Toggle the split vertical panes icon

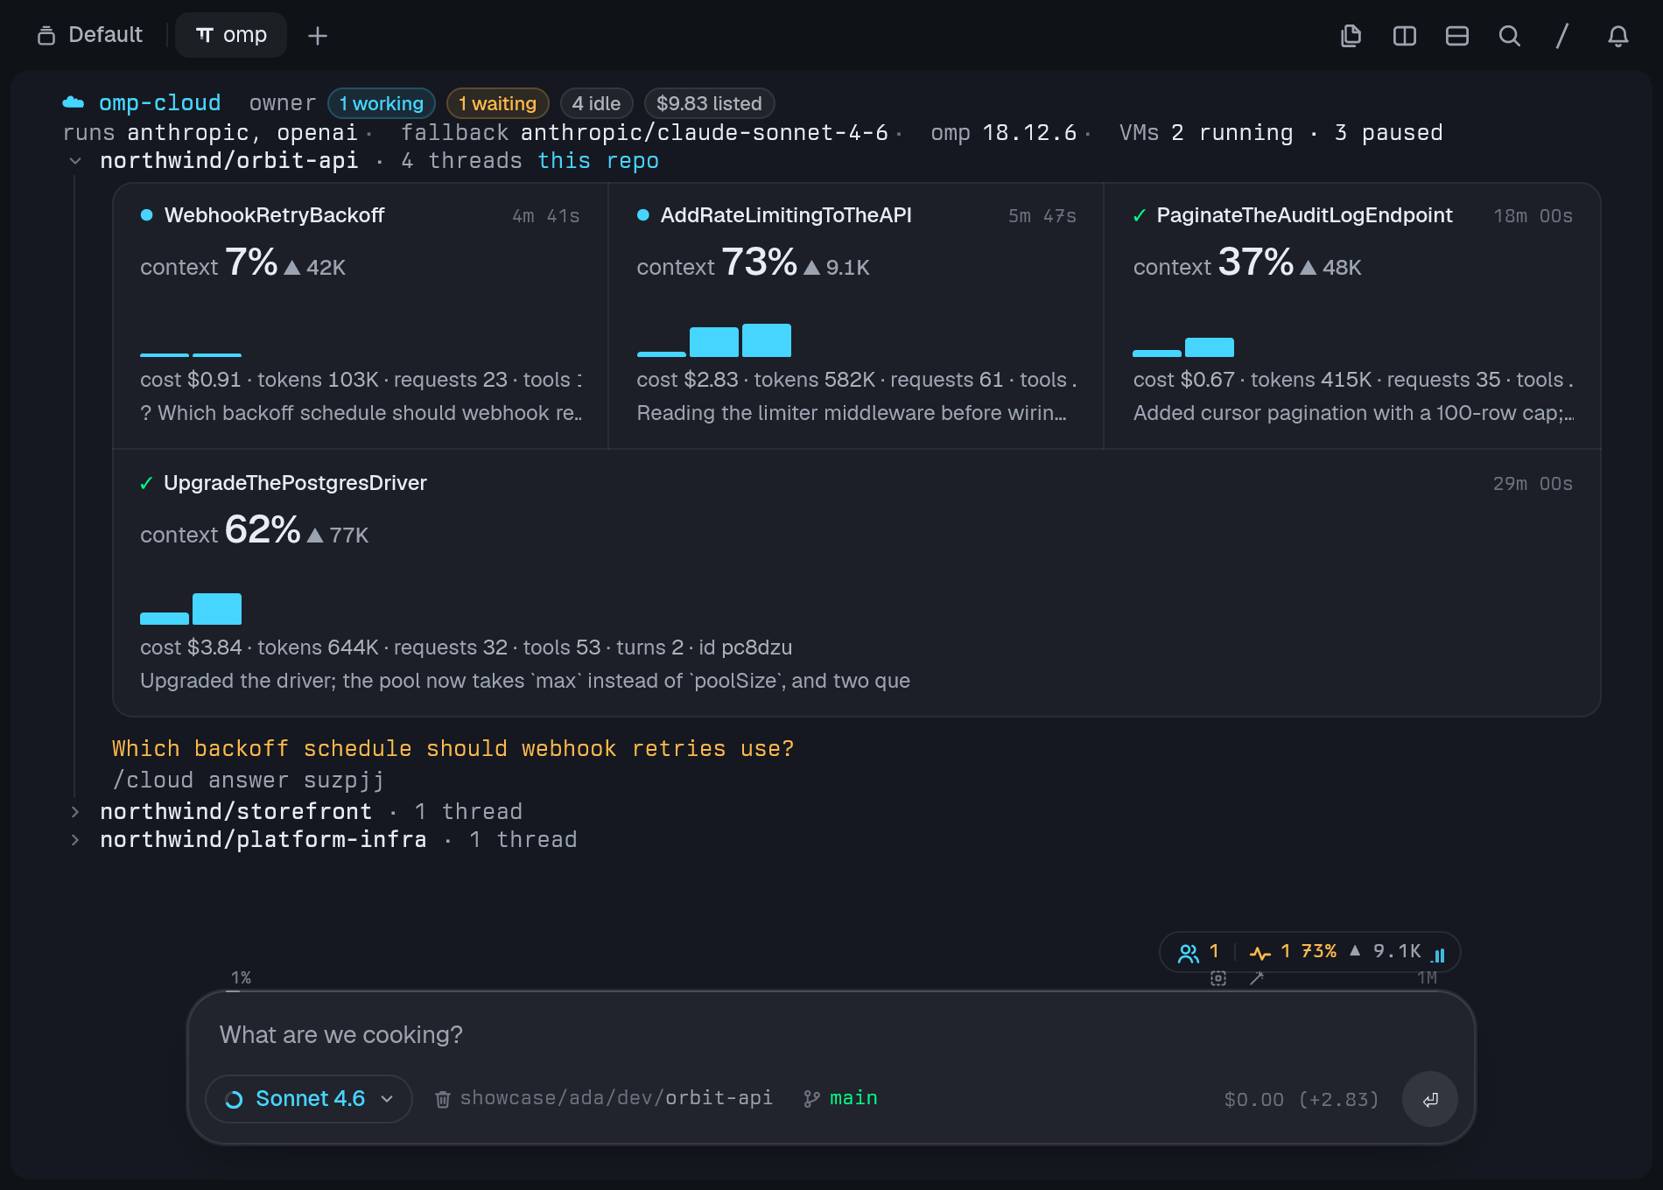coord(1405,36)
